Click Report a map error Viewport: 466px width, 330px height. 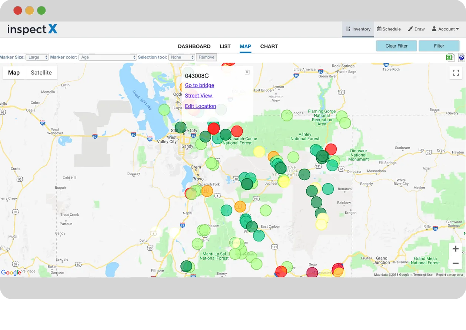pos(450,275)
